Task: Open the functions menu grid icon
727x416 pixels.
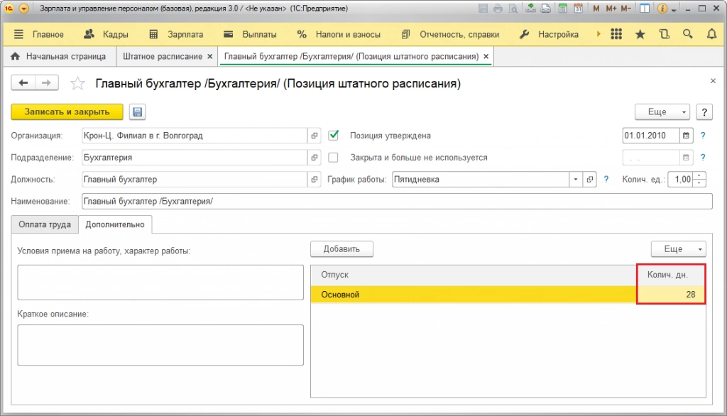Action: point(616,34)
